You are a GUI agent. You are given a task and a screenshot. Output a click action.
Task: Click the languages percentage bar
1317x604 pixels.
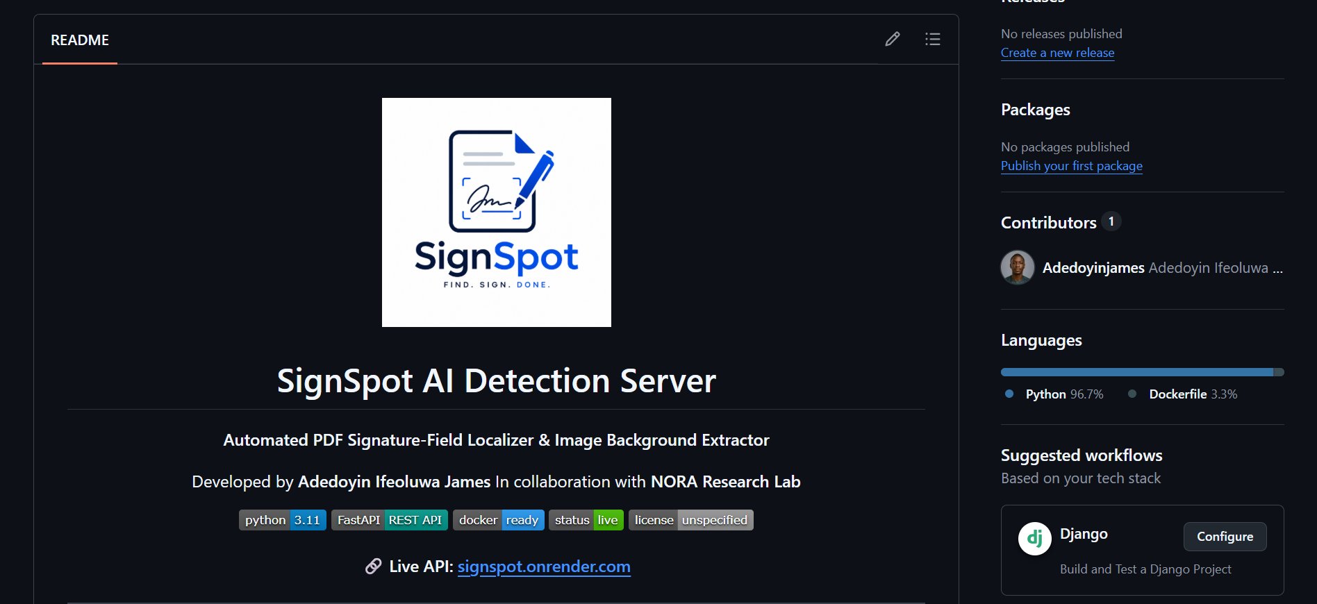pyautogui.click(x=1143, y=372)
